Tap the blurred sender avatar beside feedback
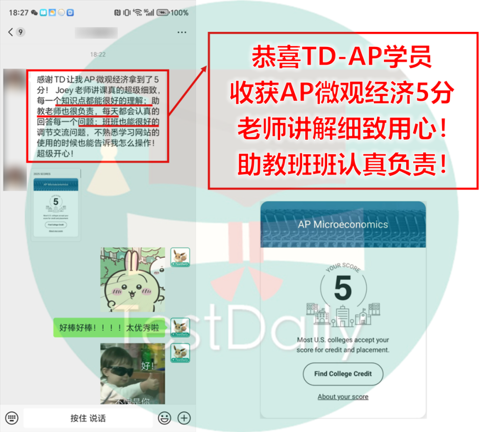This screenshot has height=432, width=492. 15,80
